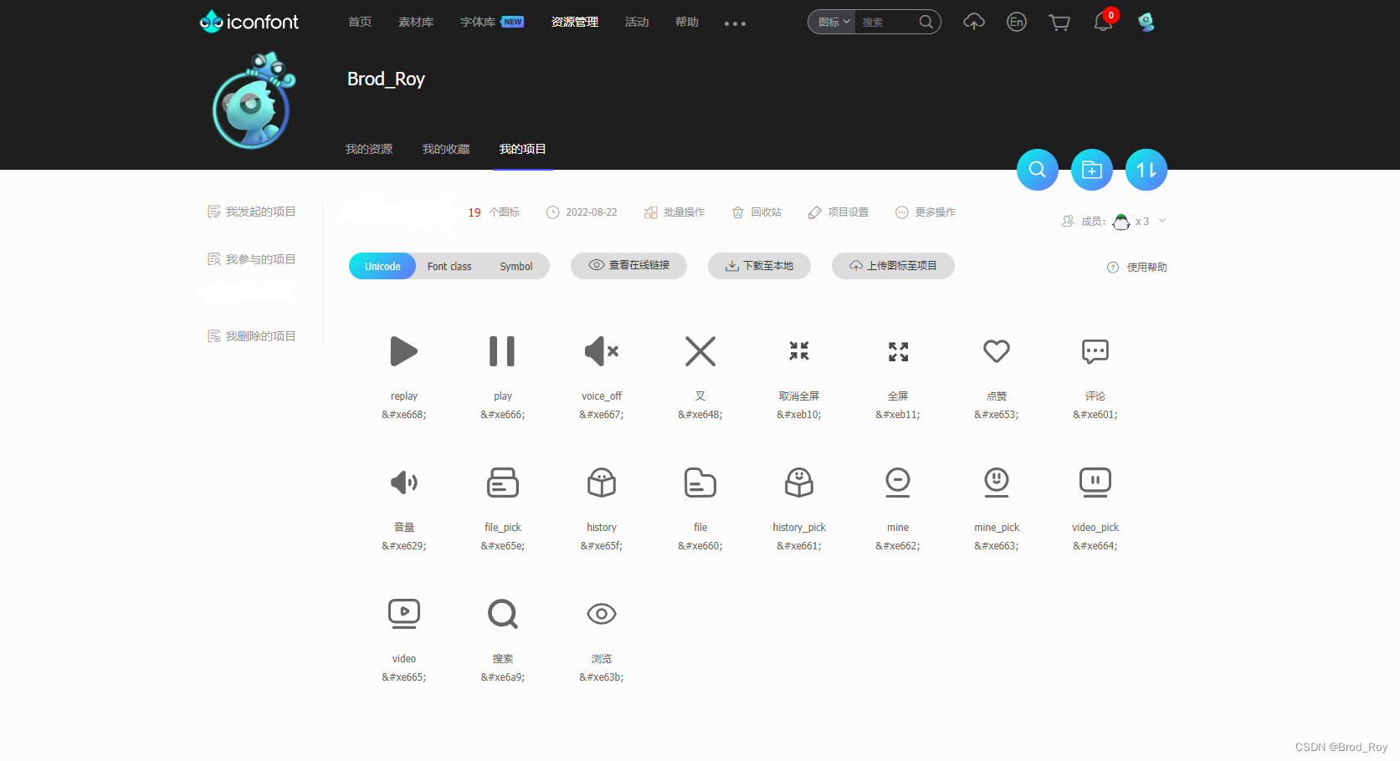
Task: Select the history cube icon
Action: point(602,483)
